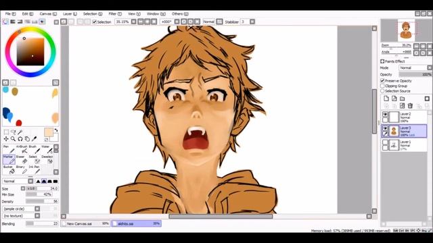Image resolution: width=433 pixels, height=243 pixels.
Task: Open the Edit menu
Action: [28, 13]
